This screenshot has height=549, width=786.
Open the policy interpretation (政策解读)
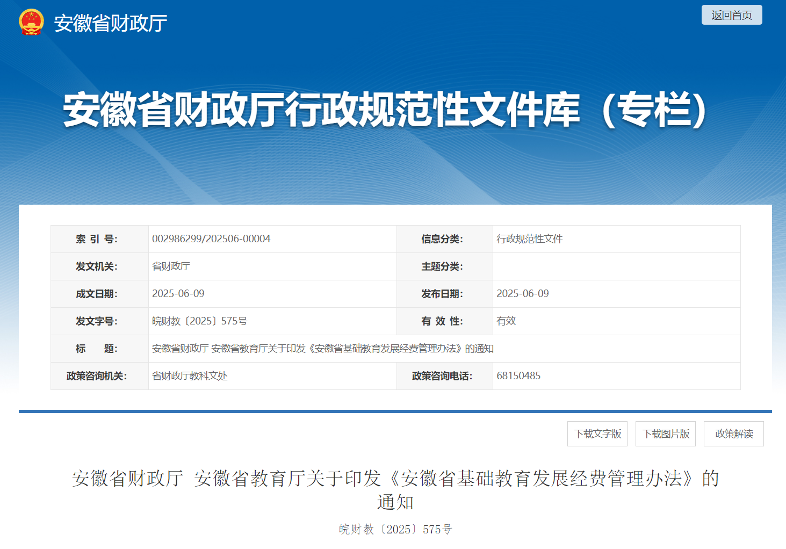tap(734, 434)
